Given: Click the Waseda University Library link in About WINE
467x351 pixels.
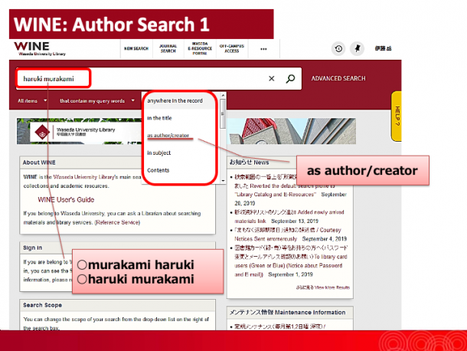Looking at the screenshot, I should (x=86, y=177).
